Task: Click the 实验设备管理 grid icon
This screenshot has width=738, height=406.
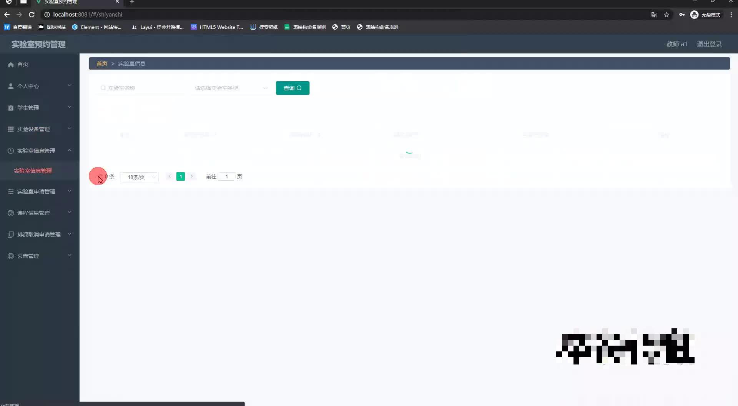Action: coord(10,129)
